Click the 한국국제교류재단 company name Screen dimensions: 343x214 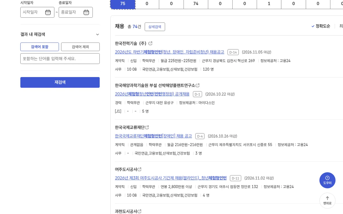tap(130, 127)
